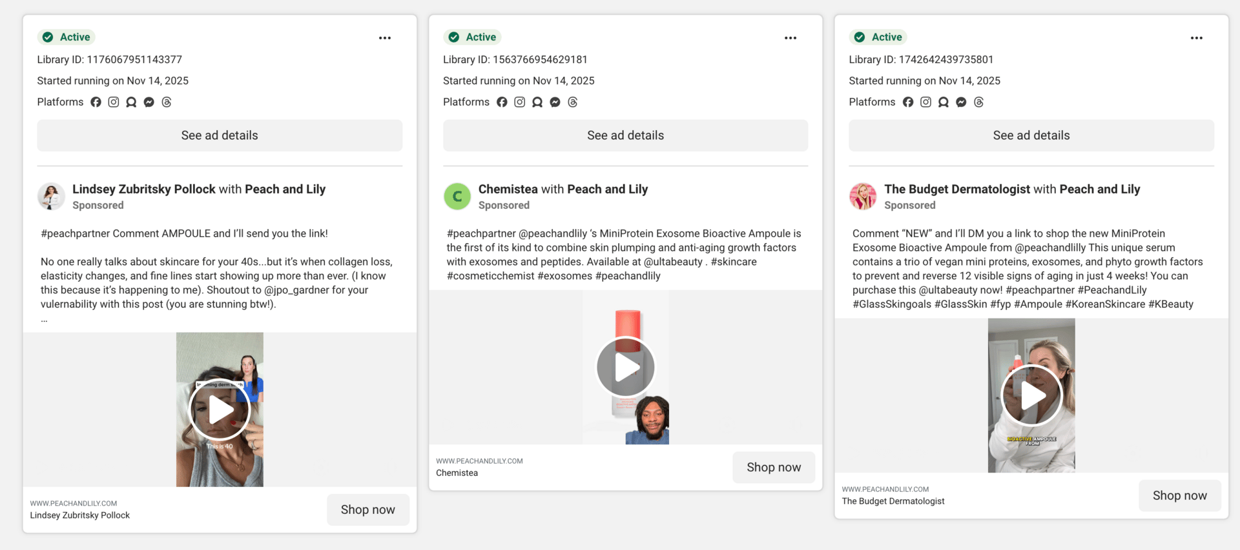Image resolution: width=1240 pixels, height=550 pixels.
Task: Open See ad details for The Budget Dermatologist ad
Action: [1031, 135]
